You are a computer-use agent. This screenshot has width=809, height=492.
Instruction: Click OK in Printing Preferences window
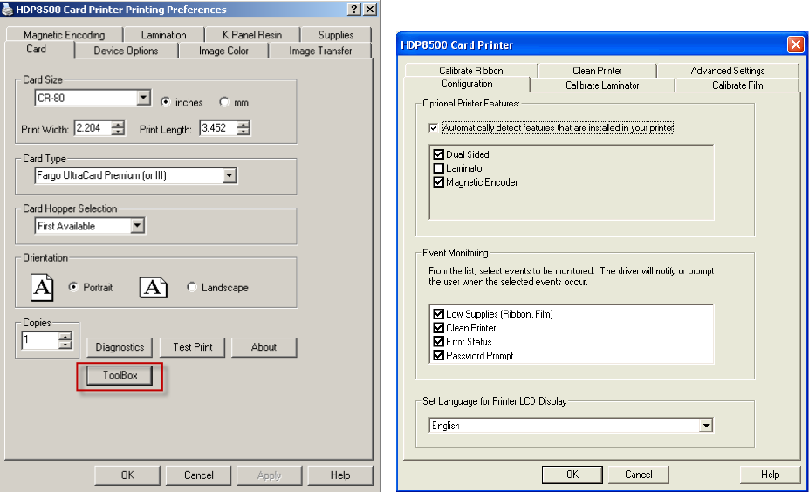tap(127, 475)
